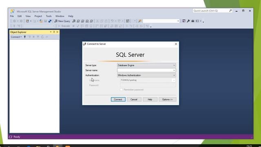Close the Connect to Server dialog
The image size is (261, 147).
click(176, 44)
